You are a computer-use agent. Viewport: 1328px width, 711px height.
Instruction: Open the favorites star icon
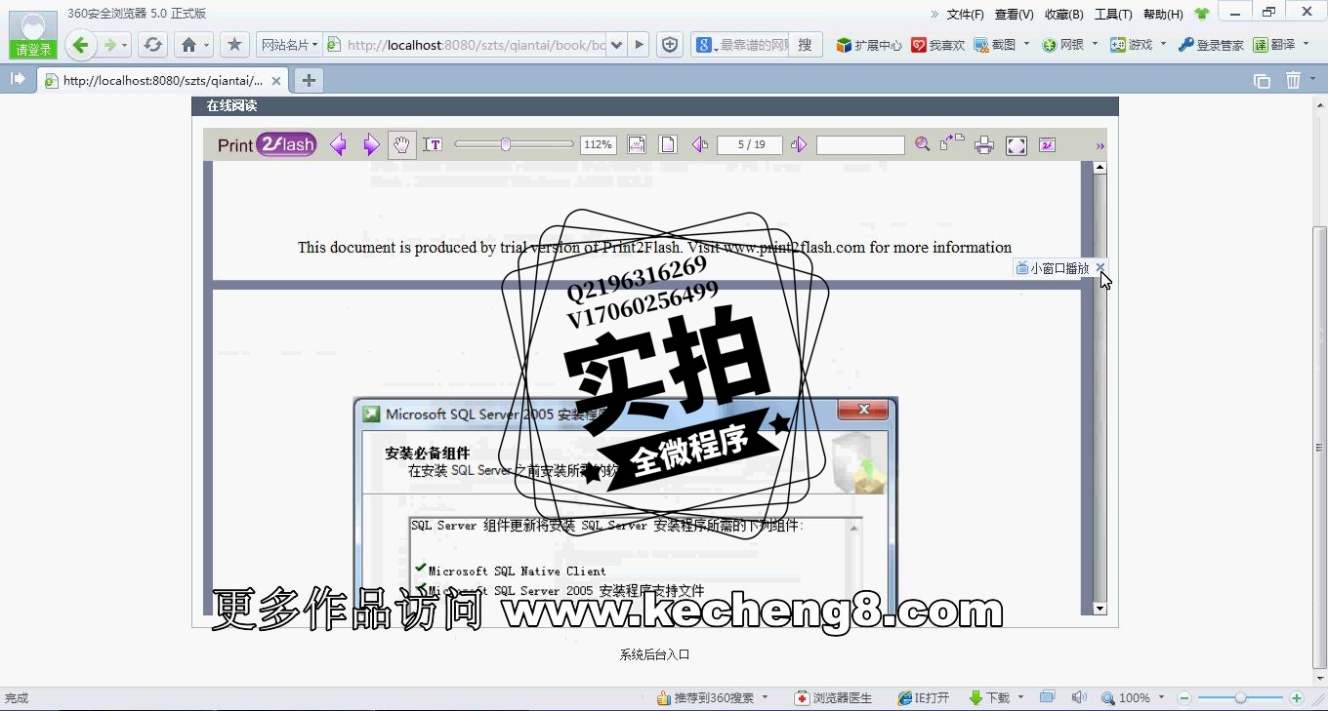tap(234, 45)
